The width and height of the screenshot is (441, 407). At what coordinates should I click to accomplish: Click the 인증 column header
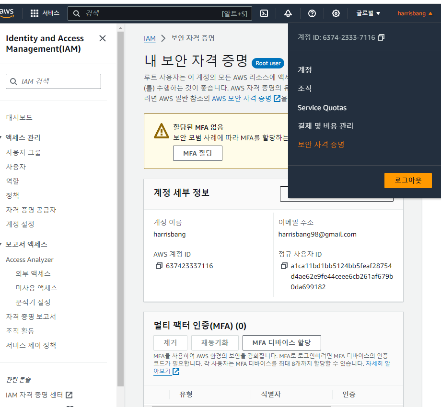(x=349, y=395)
